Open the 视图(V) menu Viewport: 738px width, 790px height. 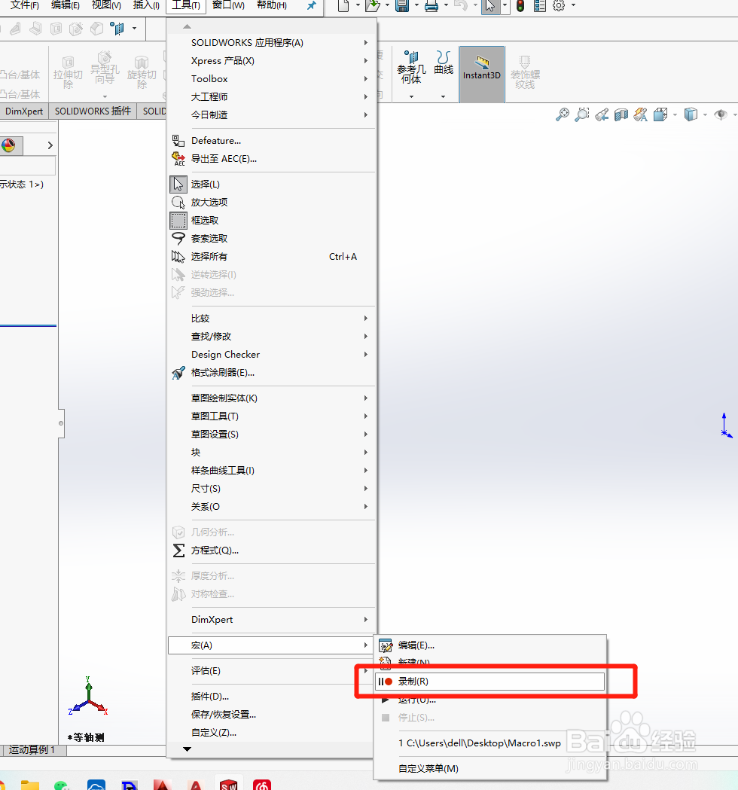(x=106, y=5)
